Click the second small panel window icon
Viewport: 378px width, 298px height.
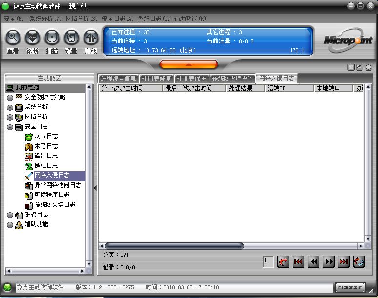[359, 67]
